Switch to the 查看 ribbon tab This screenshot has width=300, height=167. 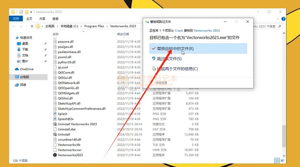coord(55,18)
